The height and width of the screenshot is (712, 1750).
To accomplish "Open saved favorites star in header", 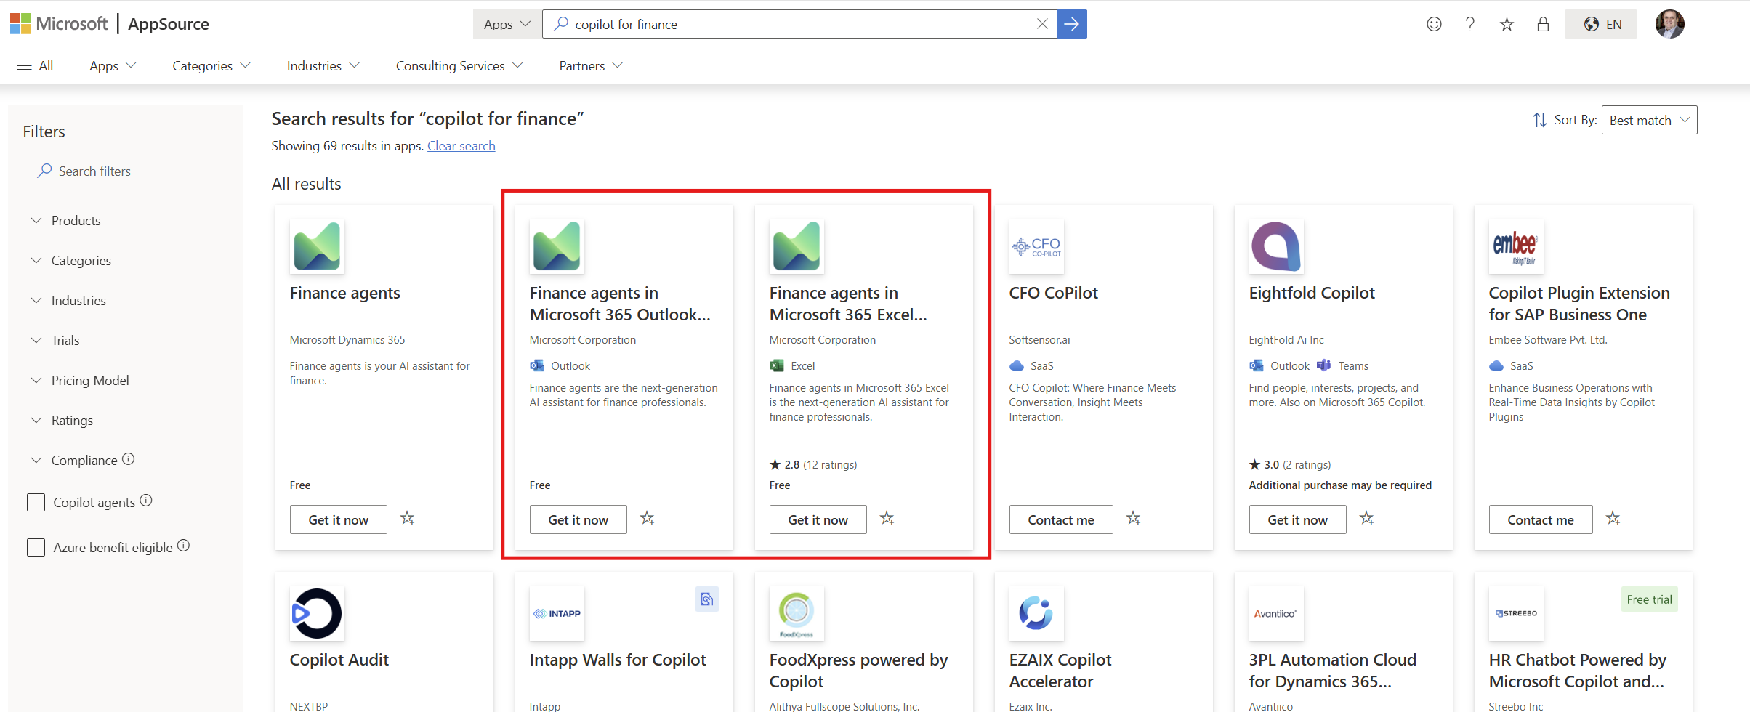I will [1507, 24].
